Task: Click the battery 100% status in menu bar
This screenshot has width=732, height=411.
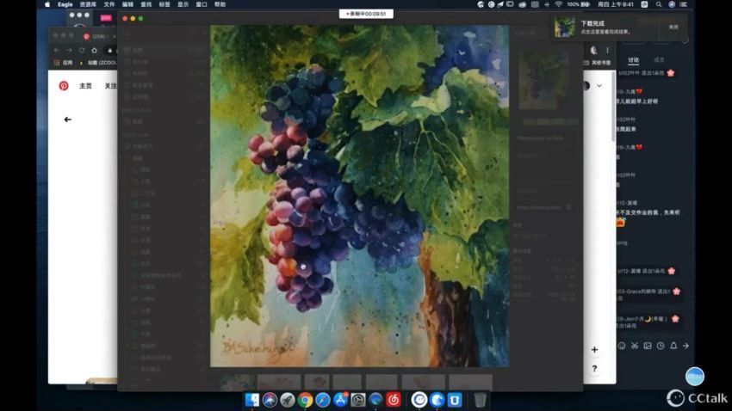Action: click(579, 4)
